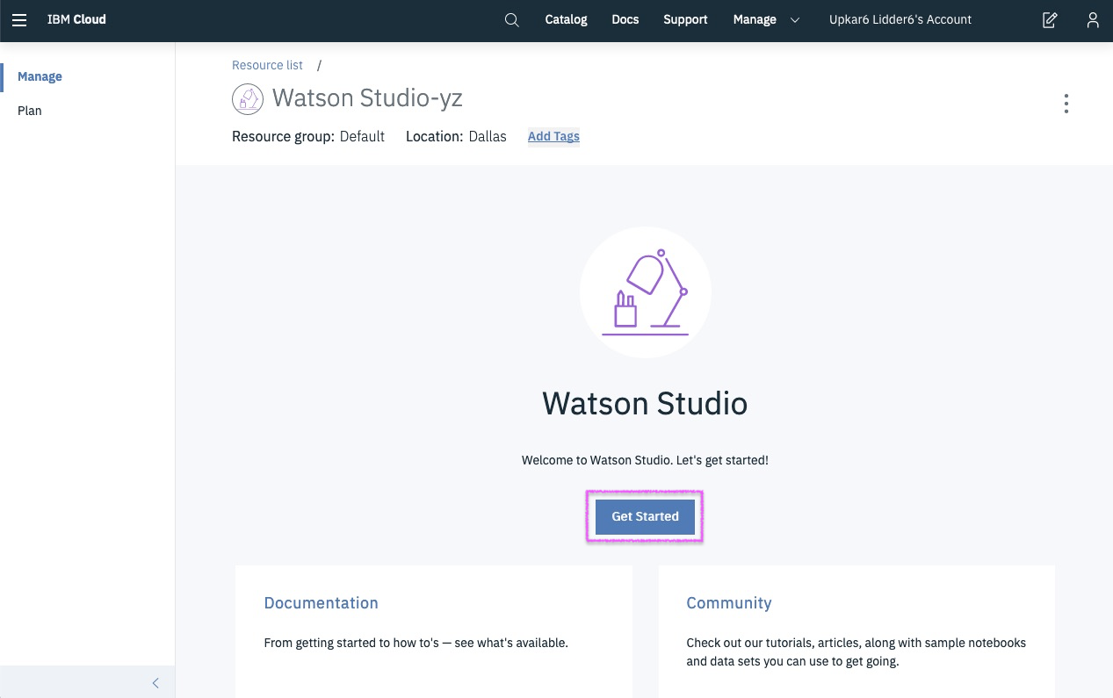Click the 'Location: Dallas' text

[x=456, y=136]
